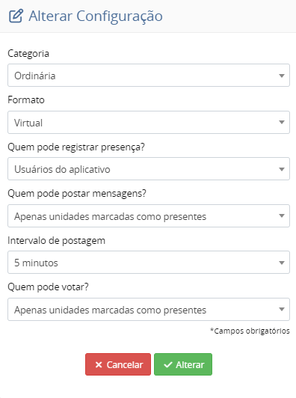This screenshot has height=398, width=296.
Task: Click the Cancelar button
Action: (x=118, y=364)
